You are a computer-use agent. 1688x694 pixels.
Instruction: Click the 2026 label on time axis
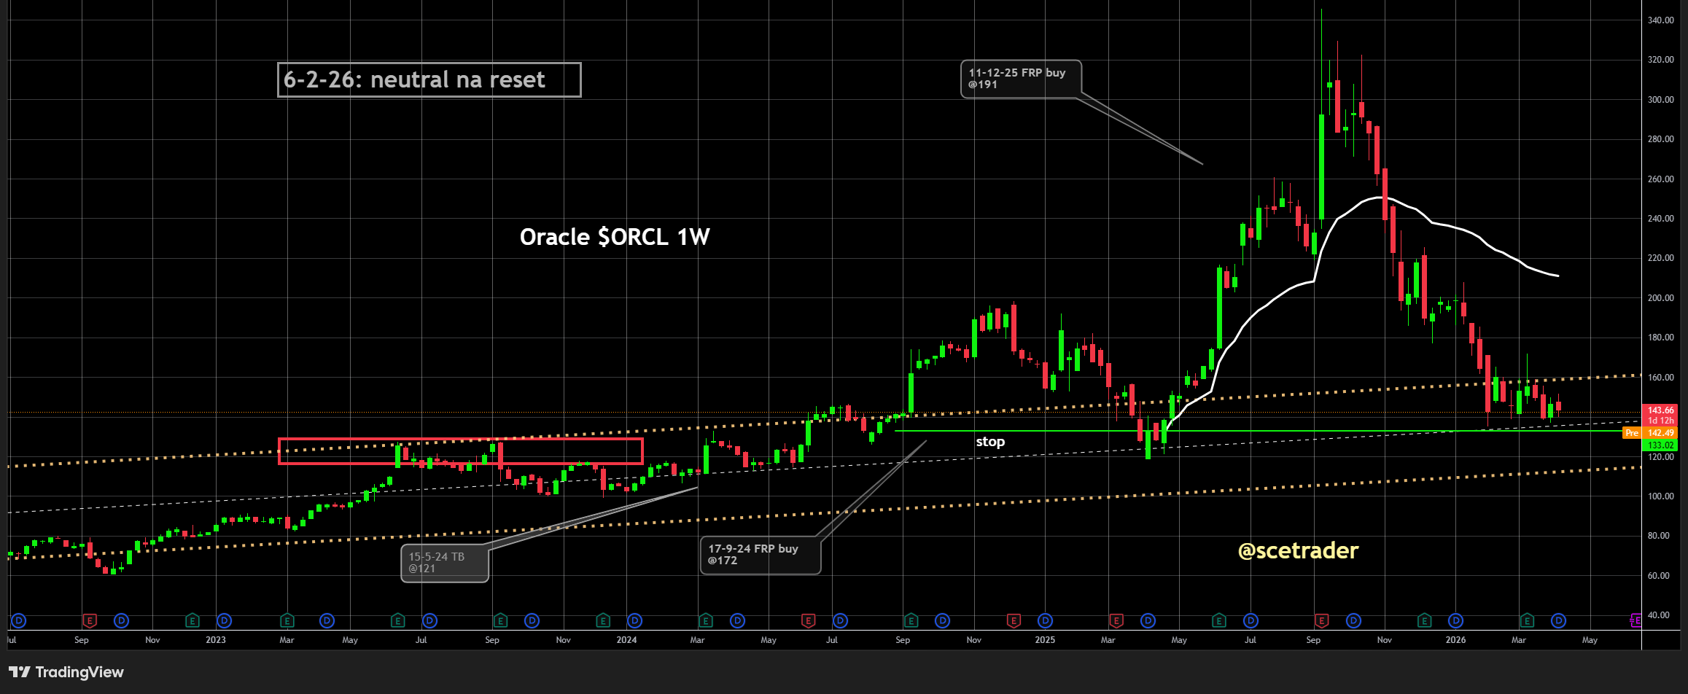1455,640
